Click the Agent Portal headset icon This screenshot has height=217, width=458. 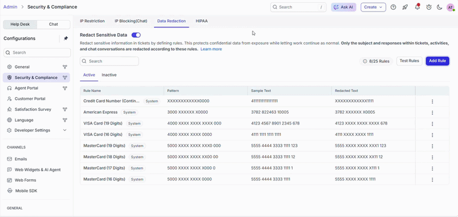[9, 89]
